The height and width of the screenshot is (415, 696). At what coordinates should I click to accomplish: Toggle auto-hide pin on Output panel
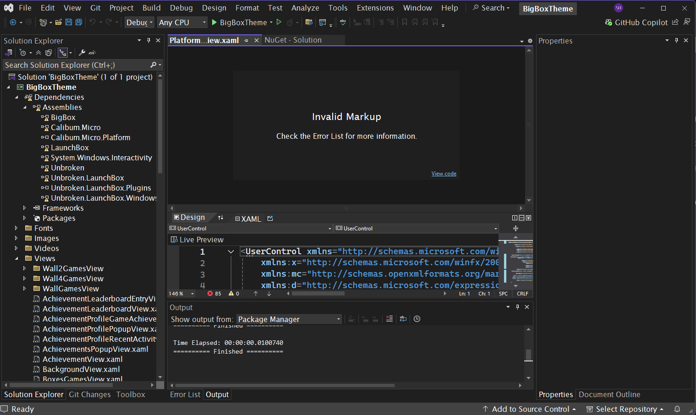(517, 307)
